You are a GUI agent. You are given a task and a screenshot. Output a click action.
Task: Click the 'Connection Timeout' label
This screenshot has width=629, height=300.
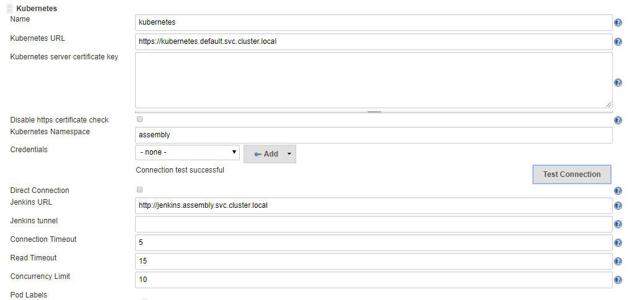[x=43, y=239]
